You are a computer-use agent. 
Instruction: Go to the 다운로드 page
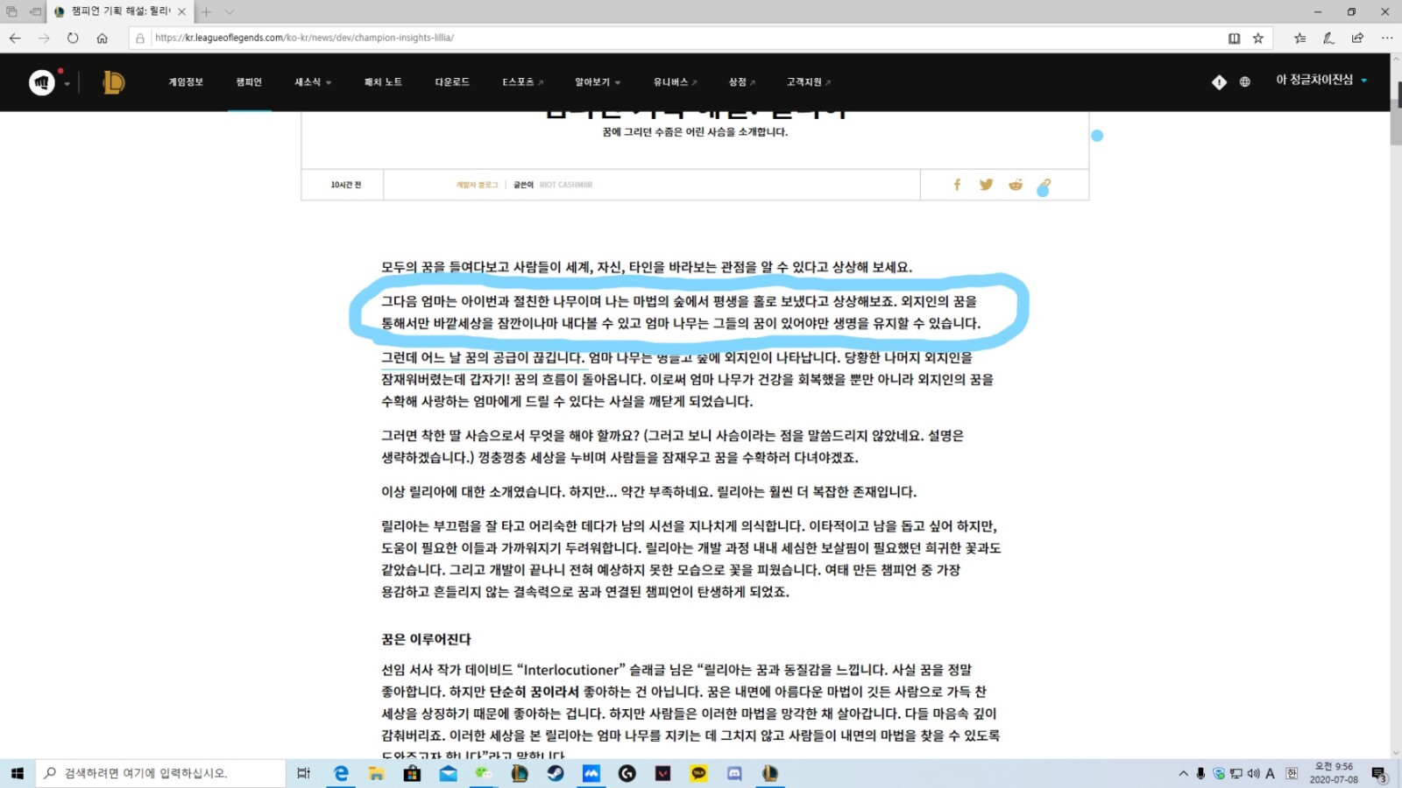(x=451, y=81)
